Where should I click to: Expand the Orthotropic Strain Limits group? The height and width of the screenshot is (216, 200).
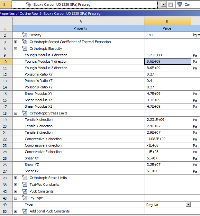15,178
